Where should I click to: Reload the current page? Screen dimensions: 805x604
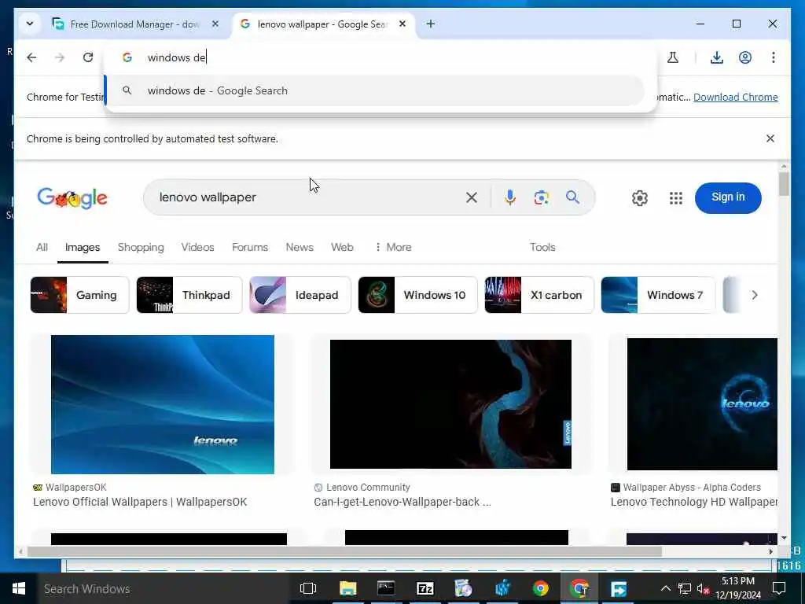click(x=88, y=57)
